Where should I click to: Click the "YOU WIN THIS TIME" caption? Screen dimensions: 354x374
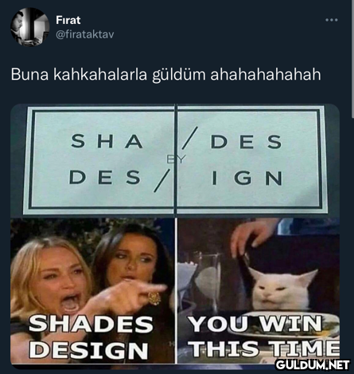[264, 336]
